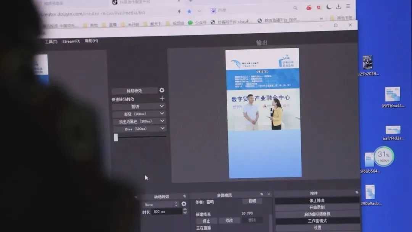The width and height of the screenshot is (412, 232).
Task: Click the 时长 500 ms duration field
Action: tap(167, 211)
